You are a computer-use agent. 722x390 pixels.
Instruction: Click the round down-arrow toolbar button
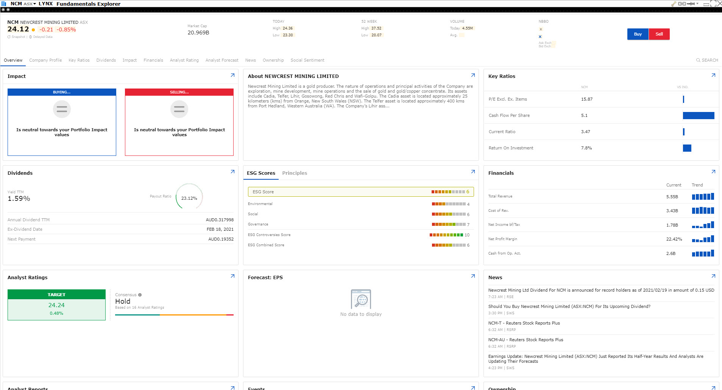(8, 10)
